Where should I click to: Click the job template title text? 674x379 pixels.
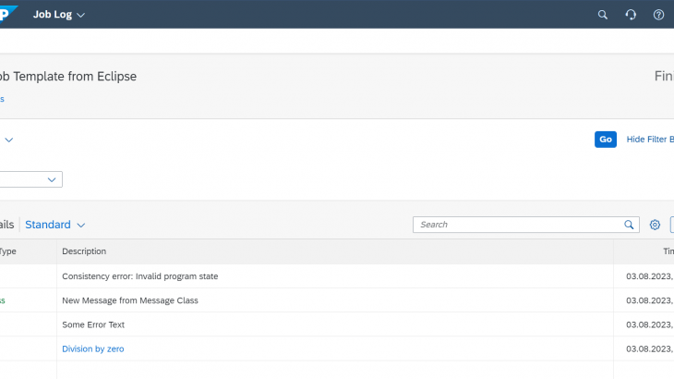[x=68, y=77]
